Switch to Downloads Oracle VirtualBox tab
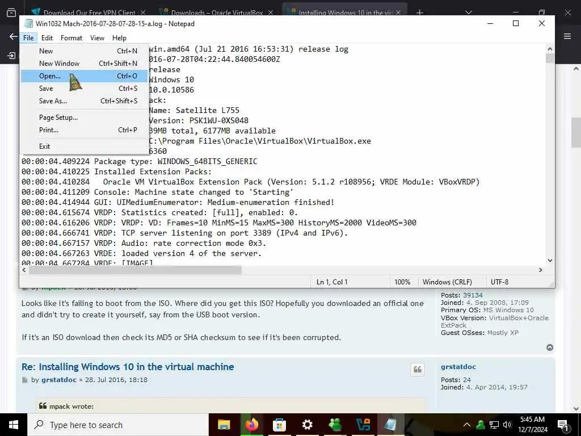 point(217,12)
